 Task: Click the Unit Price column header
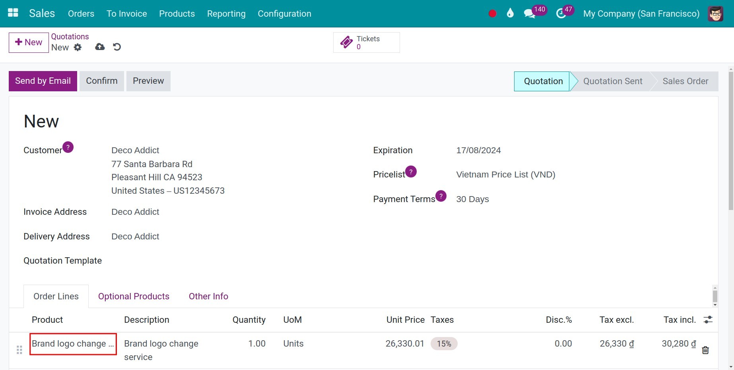coord(406,320)
